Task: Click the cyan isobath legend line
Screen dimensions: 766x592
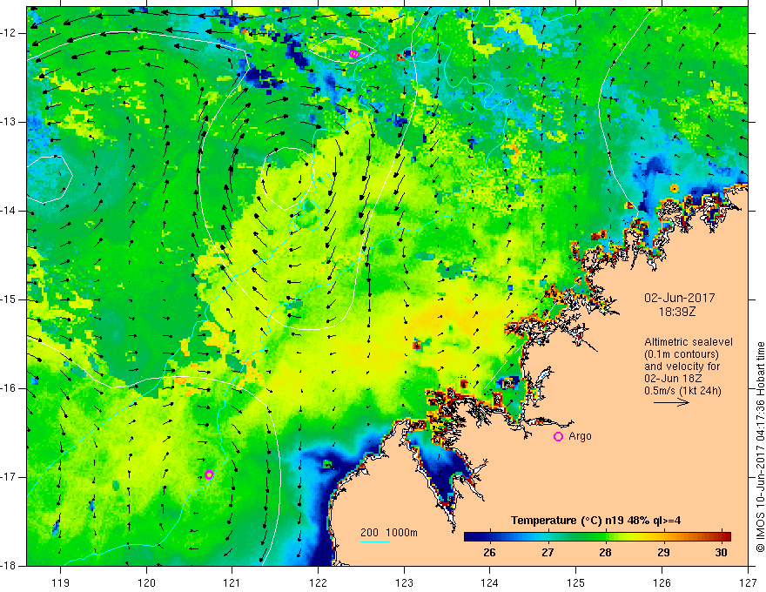Action: coord(375,542)
